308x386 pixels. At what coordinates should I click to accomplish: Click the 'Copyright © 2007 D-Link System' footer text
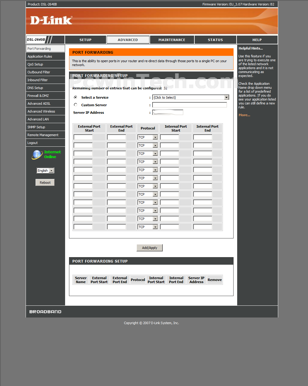click(151, 323)
